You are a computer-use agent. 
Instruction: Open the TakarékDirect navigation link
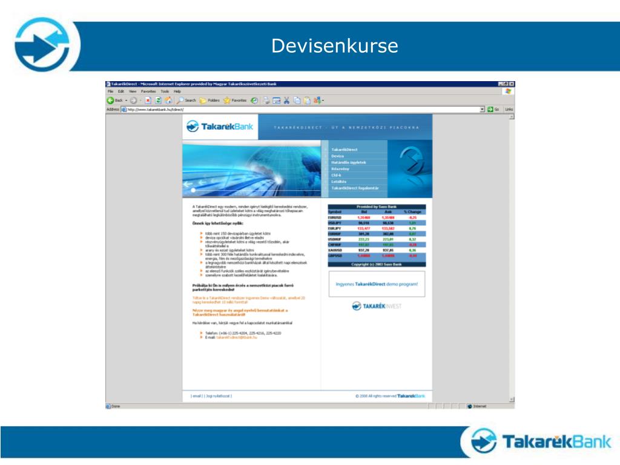click(x=345, y=150)
